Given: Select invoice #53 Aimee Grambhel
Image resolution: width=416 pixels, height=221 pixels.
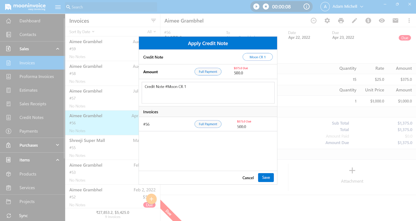Looking at the screenshot, I should [102, 172].
